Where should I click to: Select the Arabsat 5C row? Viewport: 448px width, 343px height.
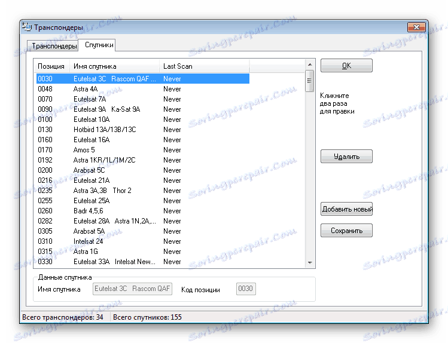143,170
